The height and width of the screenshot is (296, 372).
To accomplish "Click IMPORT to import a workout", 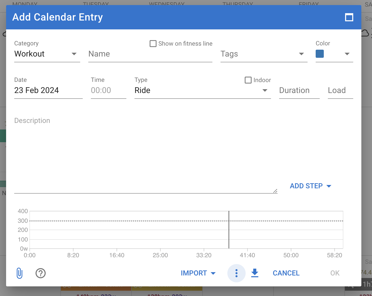I will (x=194, y=273).
